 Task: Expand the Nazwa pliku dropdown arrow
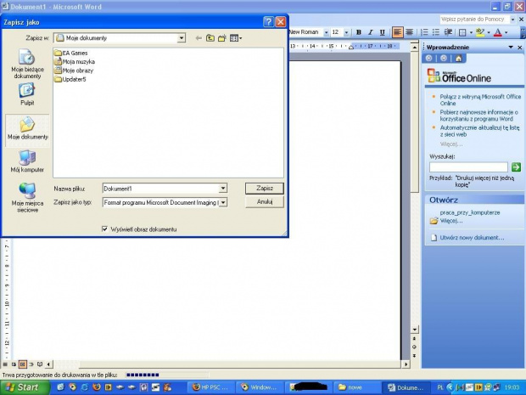pos(223,189)
